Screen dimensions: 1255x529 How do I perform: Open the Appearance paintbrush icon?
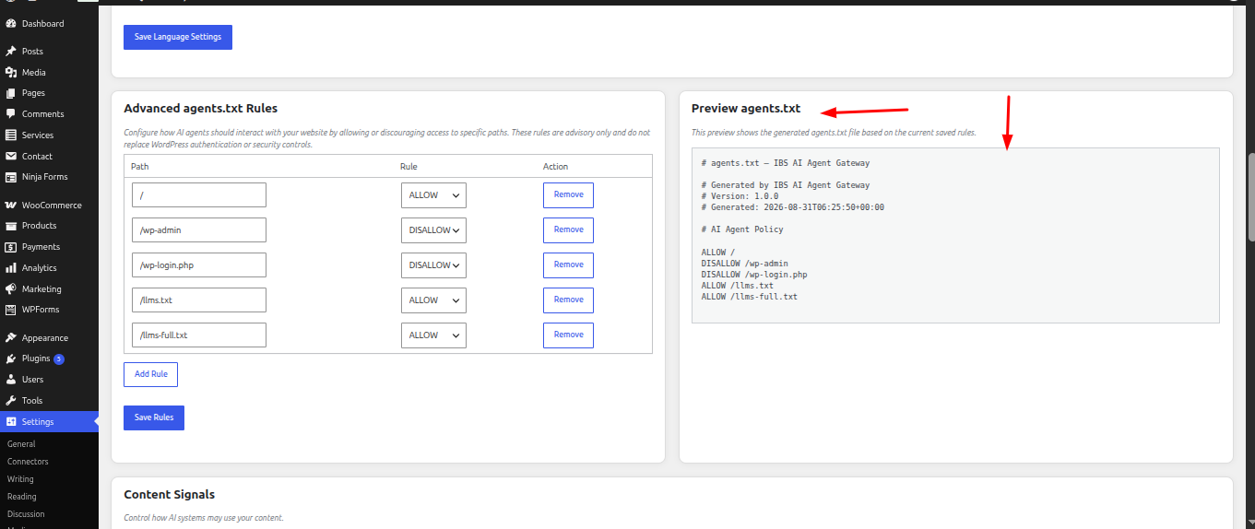click(11, 338)
